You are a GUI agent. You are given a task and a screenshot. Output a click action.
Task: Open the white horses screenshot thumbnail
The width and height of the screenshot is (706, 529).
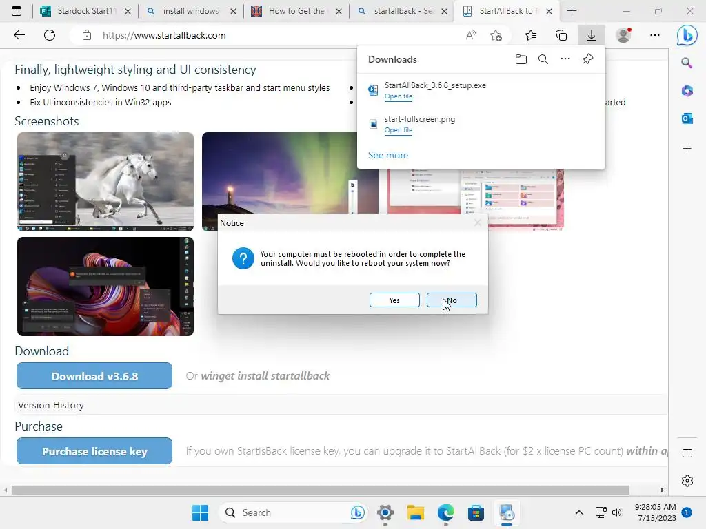click(105, 182)
